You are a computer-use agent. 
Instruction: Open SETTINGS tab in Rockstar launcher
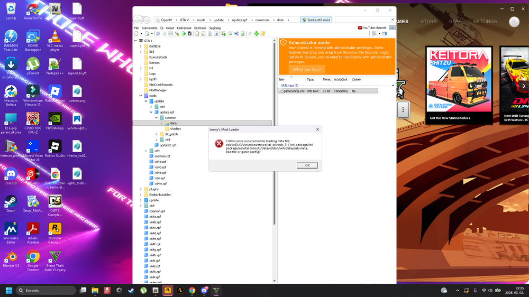tap(485, 21)
